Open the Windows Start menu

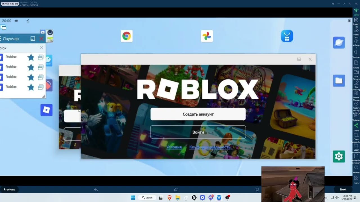[x=133, y=198]
